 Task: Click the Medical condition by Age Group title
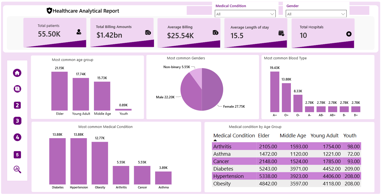255,127
